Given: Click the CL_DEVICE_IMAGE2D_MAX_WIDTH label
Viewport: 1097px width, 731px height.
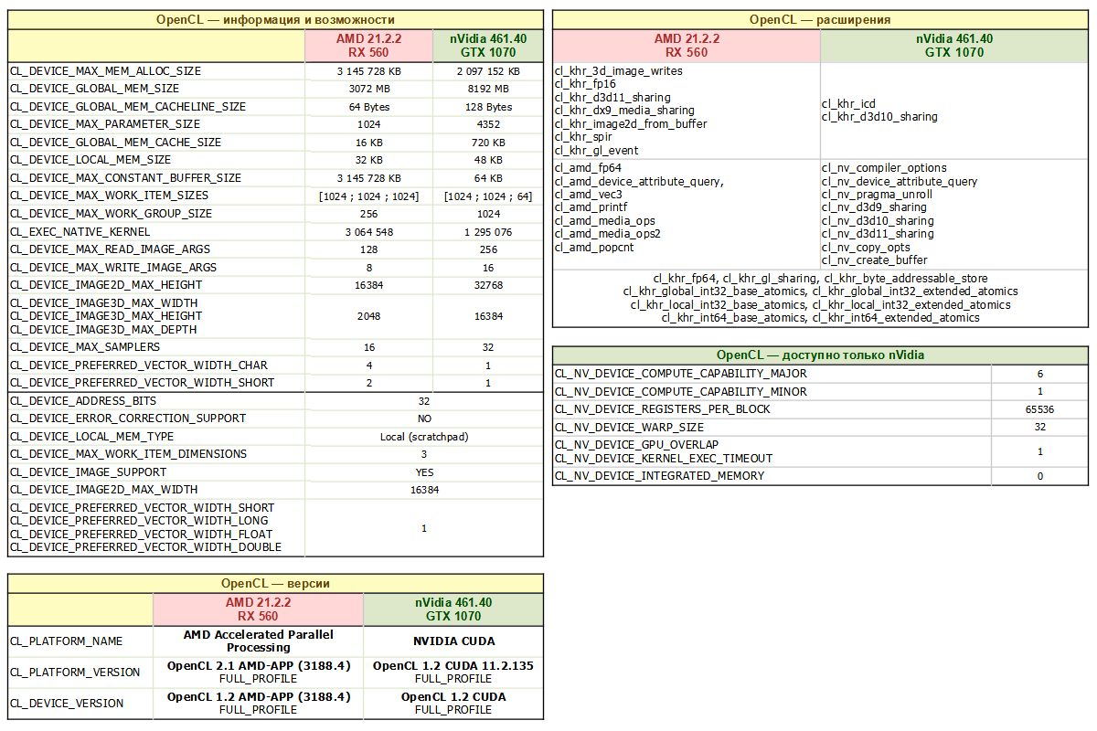Looking at the screenshot, I should 103,490.
